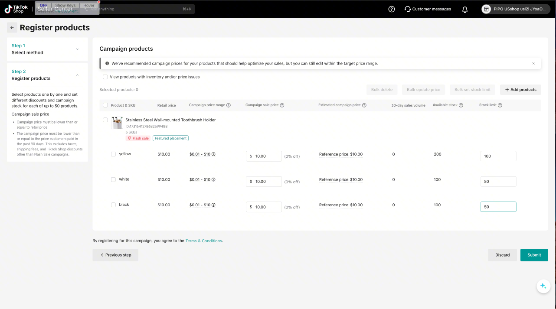Screen dimensions: 556x309
Task: Toggle the select-all checkbox in table header
Action: coord(105,105)
